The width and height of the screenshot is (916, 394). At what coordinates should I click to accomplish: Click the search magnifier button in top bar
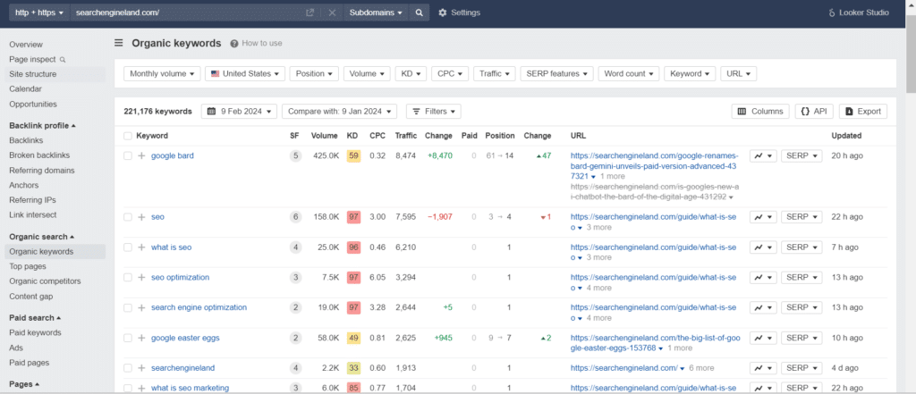[x=419, y=13]
